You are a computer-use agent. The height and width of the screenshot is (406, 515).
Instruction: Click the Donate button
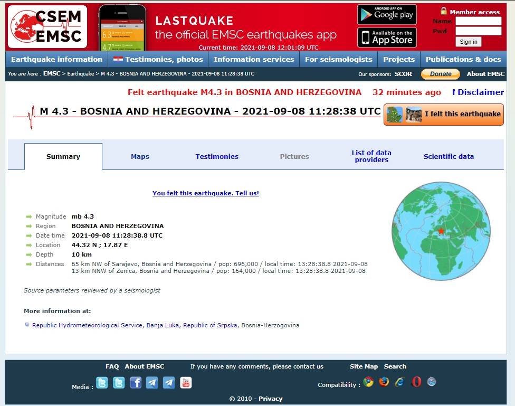tap(440, 74)
